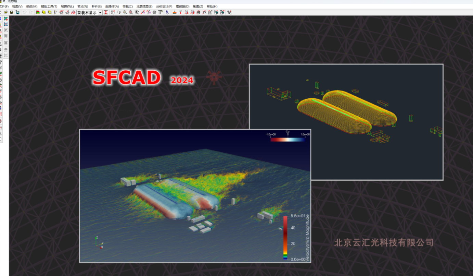Expand the 荷载不显示 dropdown arrow

100,13
